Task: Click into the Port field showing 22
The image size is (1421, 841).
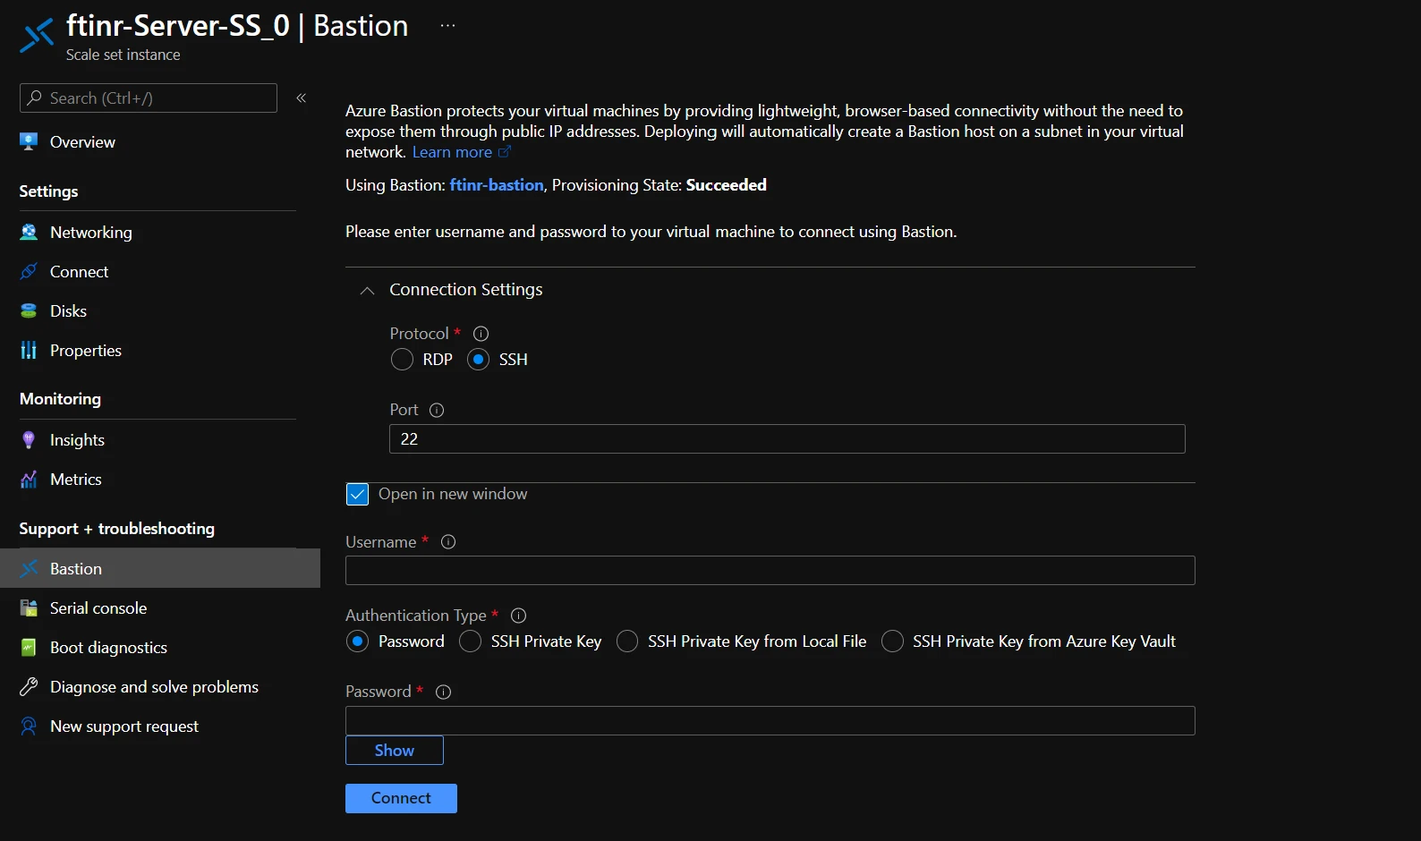Action: [x=787, y=438]
